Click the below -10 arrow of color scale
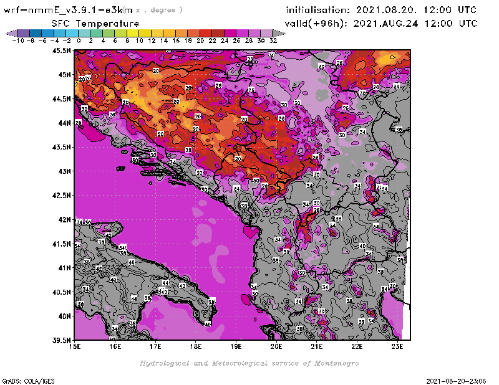 point(12,33)
